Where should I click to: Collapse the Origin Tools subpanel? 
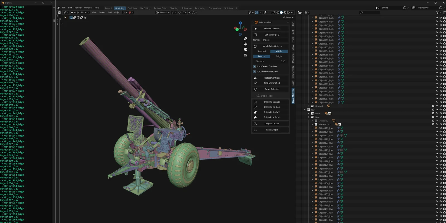click(x=255, y=96)
